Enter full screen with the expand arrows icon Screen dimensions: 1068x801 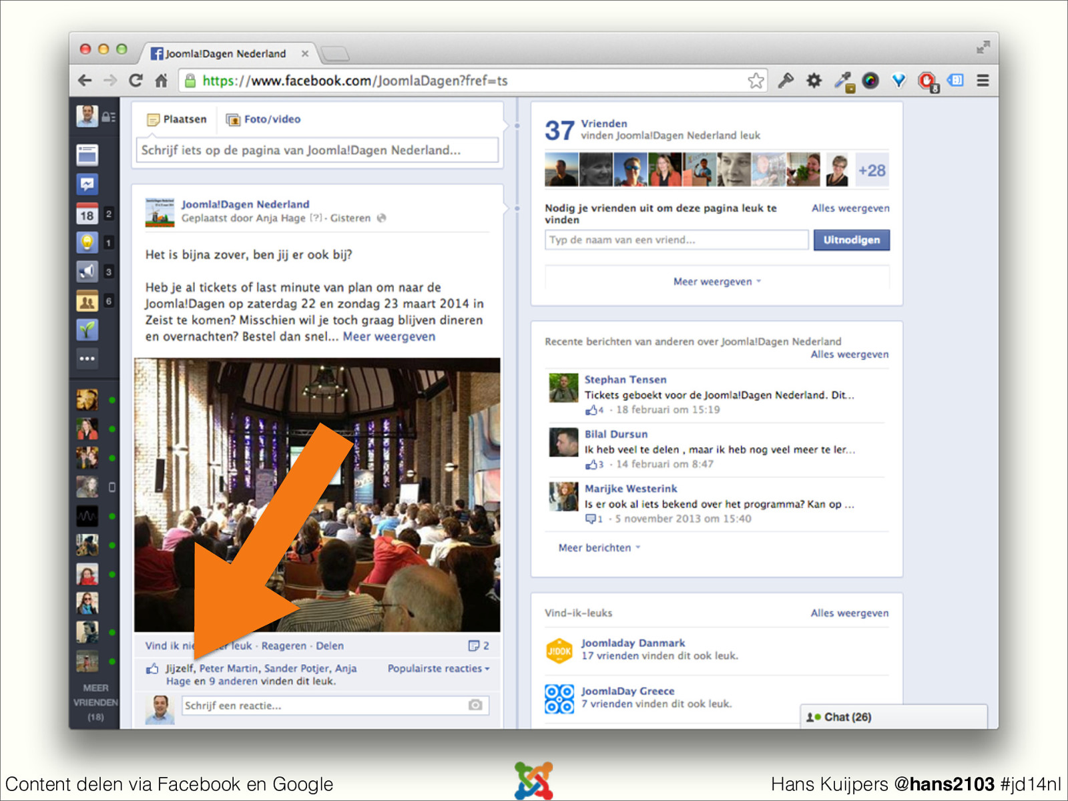coord(983,47)
